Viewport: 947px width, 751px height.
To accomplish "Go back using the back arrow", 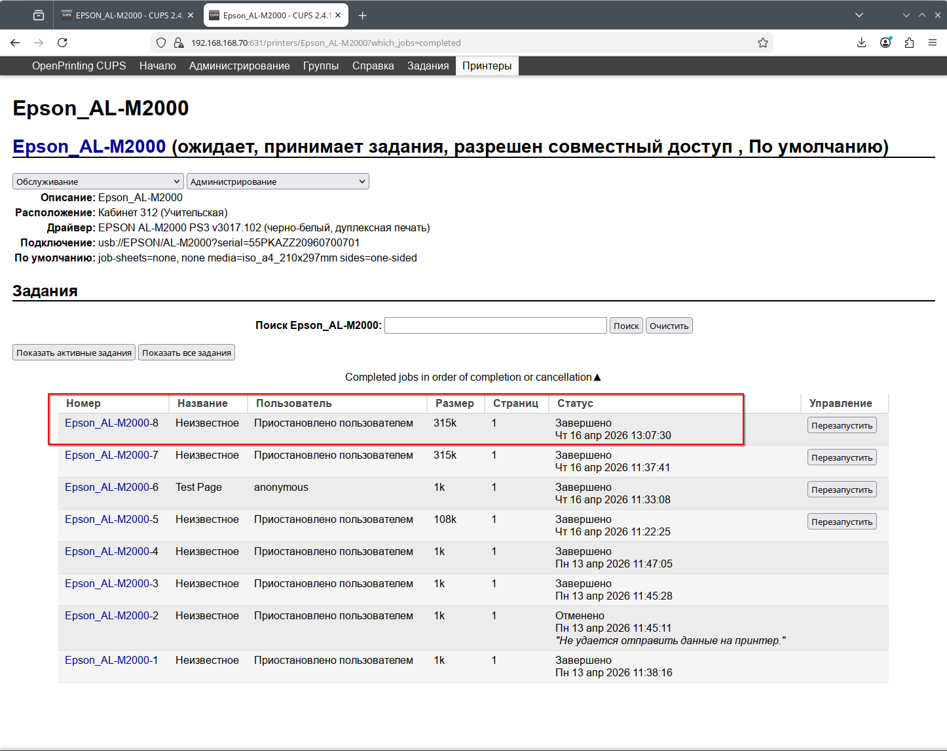I will [15, 43].
